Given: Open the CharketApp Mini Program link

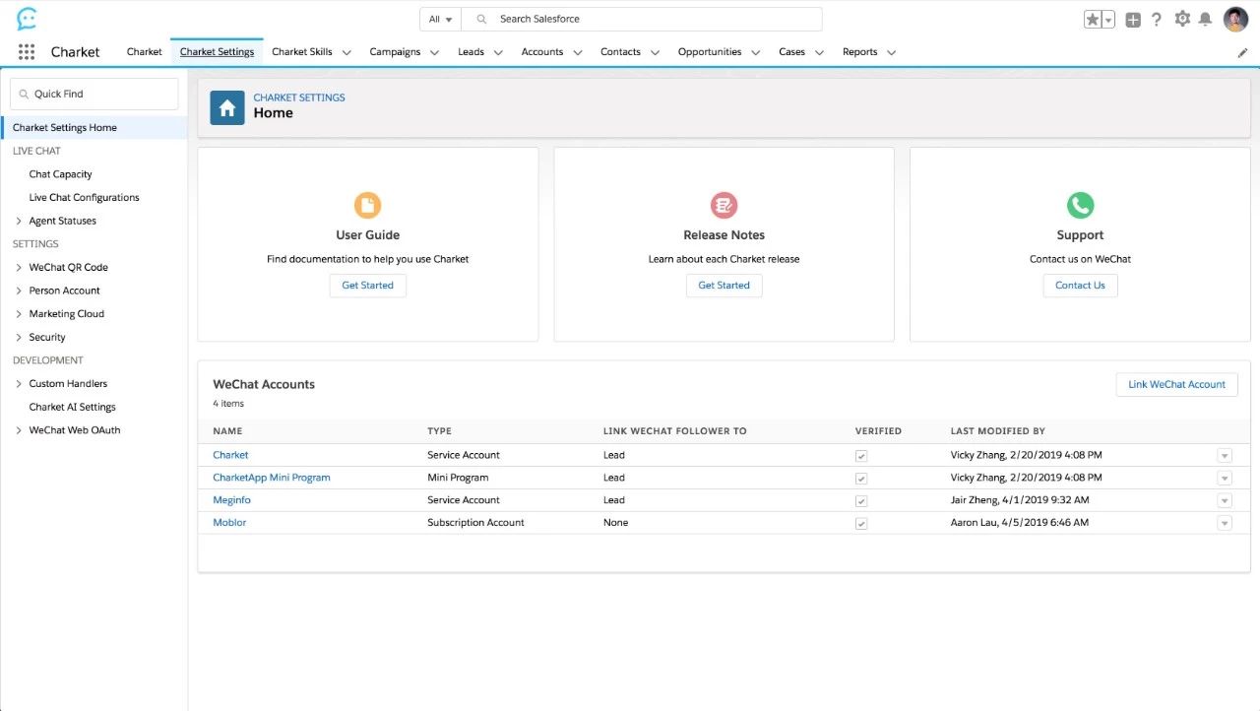Looking at the screenshot, I should pyautogui.click(x=272, y=478).
